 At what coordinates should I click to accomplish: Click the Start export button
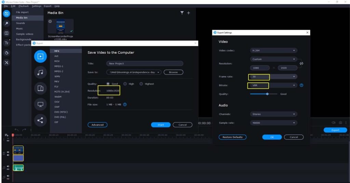[x=161, y=125]
